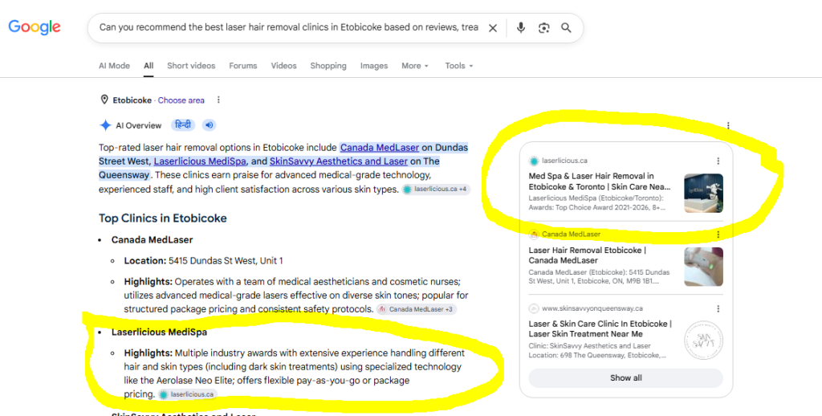Viewport: 822px width, 416px height.
Task: Expand the Tools dropdown
Action: pyautogui.click(x=459, y=66)
